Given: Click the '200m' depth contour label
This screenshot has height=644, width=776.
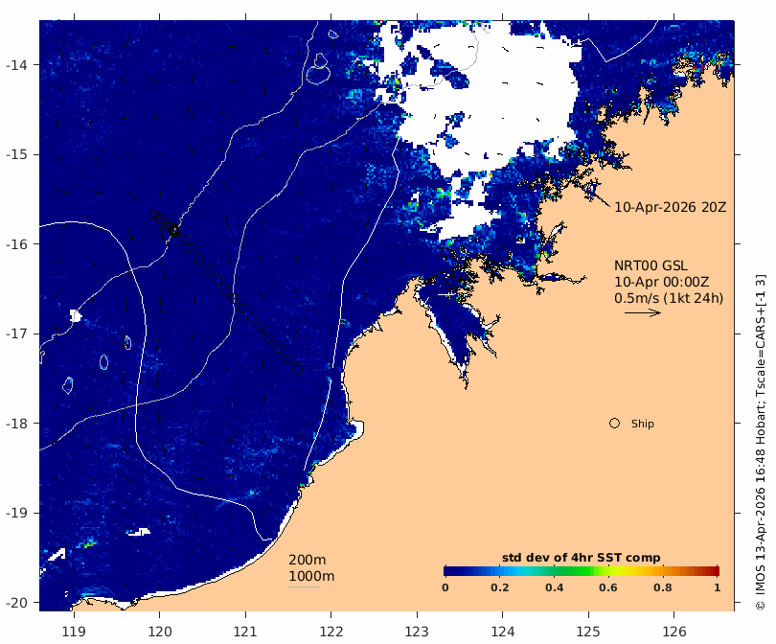Looking at the screenshot, I should pos(307,560).
